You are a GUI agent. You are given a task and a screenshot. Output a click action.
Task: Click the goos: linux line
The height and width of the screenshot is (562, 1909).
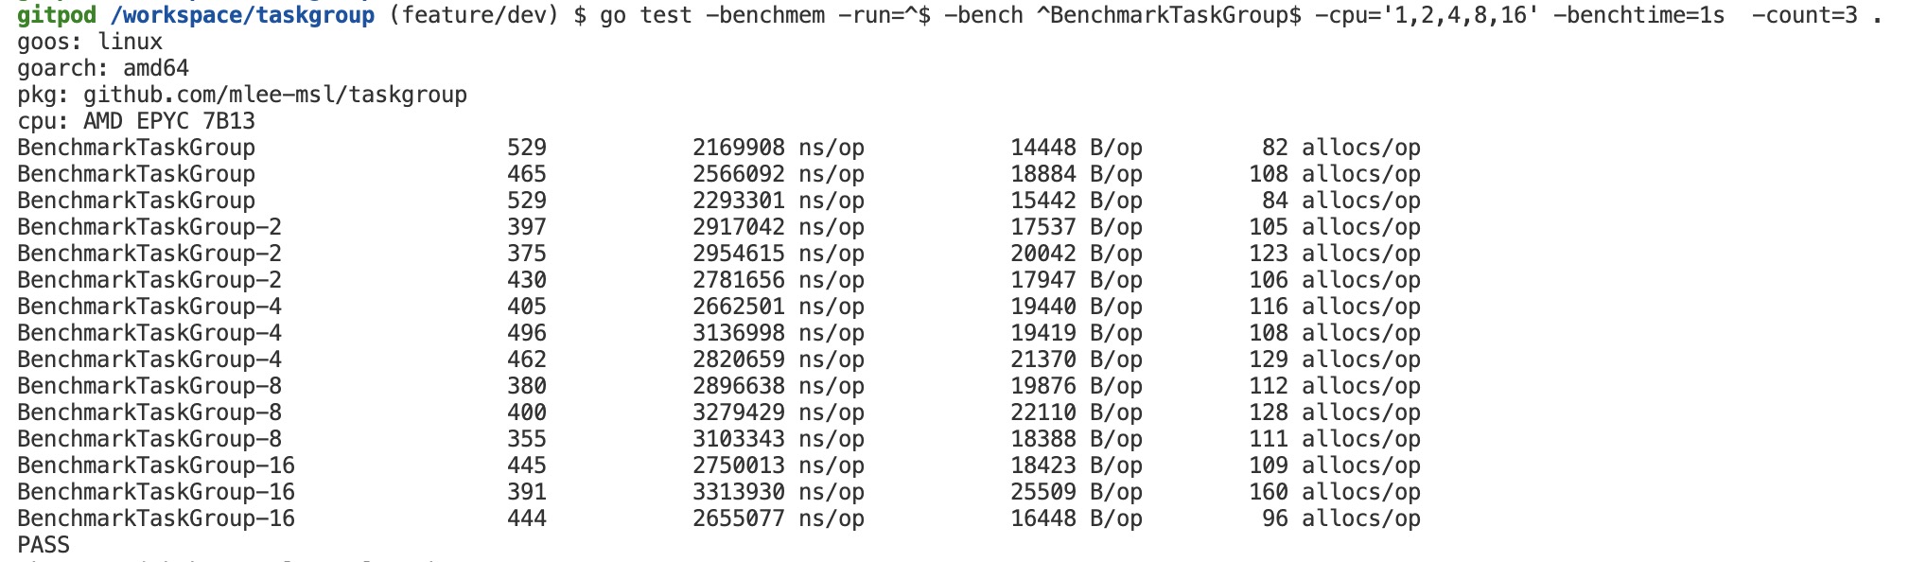tap(90, 42)
